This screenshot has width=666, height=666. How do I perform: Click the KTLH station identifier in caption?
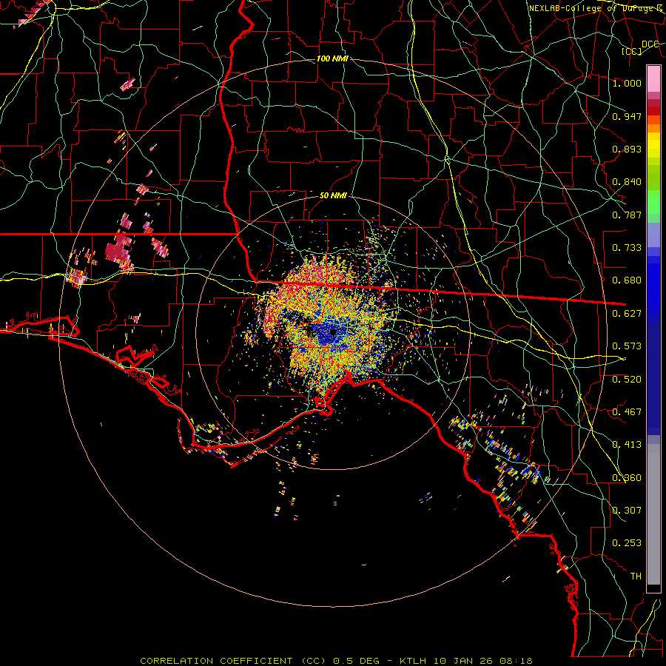tap(411, 661)
